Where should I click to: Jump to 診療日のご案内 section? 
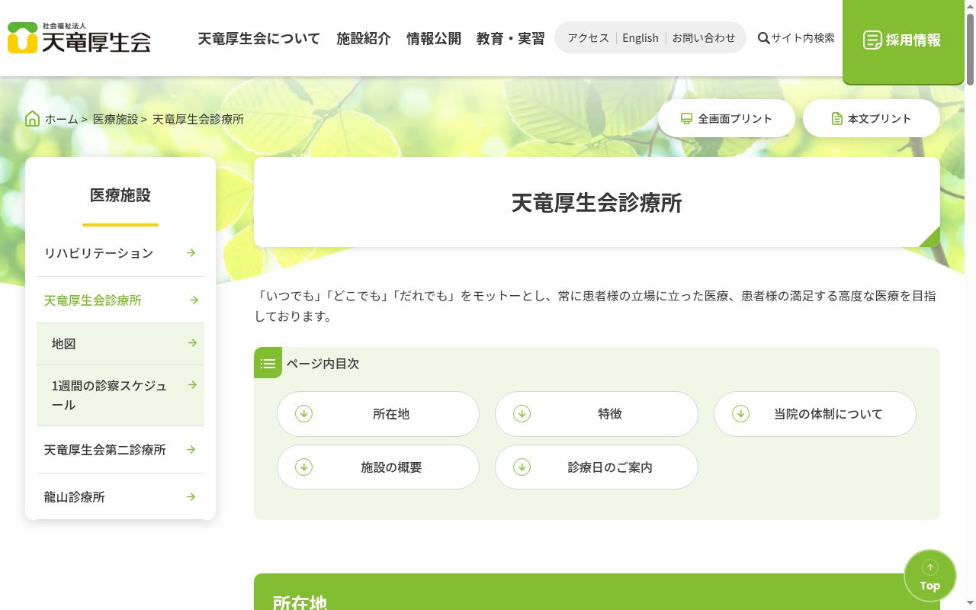click(596, 467)
